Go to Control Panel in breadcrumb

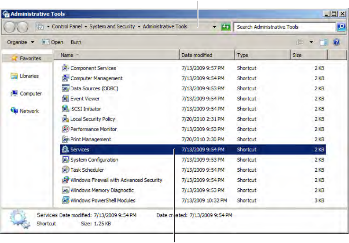point(67,26)
